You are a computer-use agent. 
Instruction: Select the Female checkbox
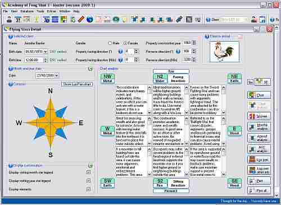click(126, 43)
